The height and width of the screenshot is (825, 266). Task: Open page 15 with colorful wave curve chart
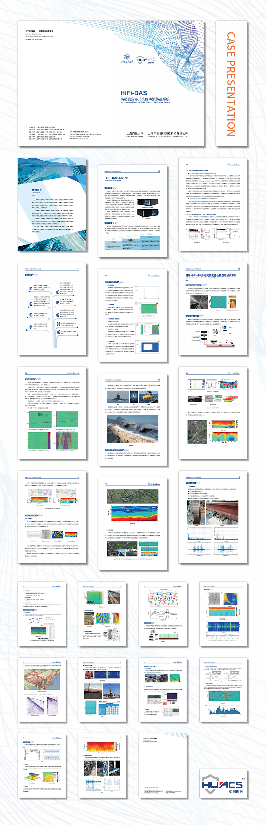pos(163,614)
